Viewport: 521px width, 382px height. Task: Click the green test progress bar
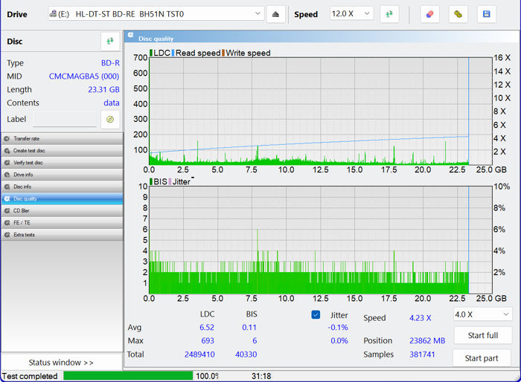[x=128, y=376]
